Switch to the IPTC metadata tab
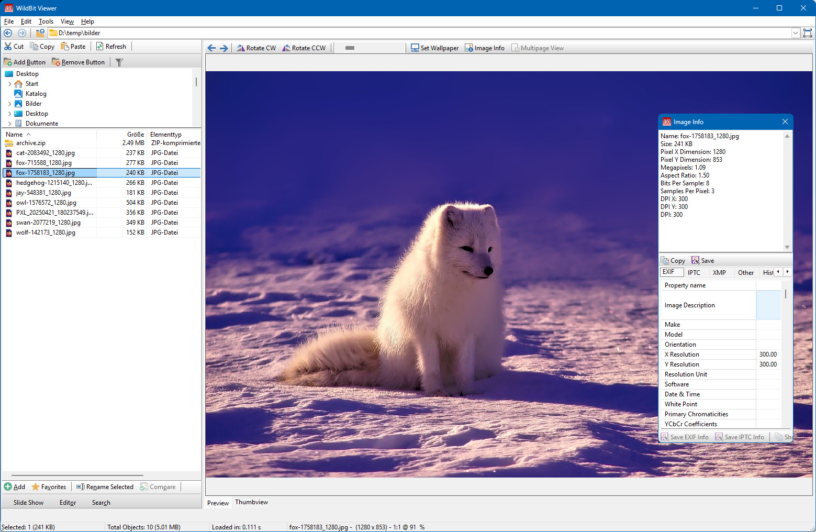Screen dimensions: 816x532 tap(694, 273)
